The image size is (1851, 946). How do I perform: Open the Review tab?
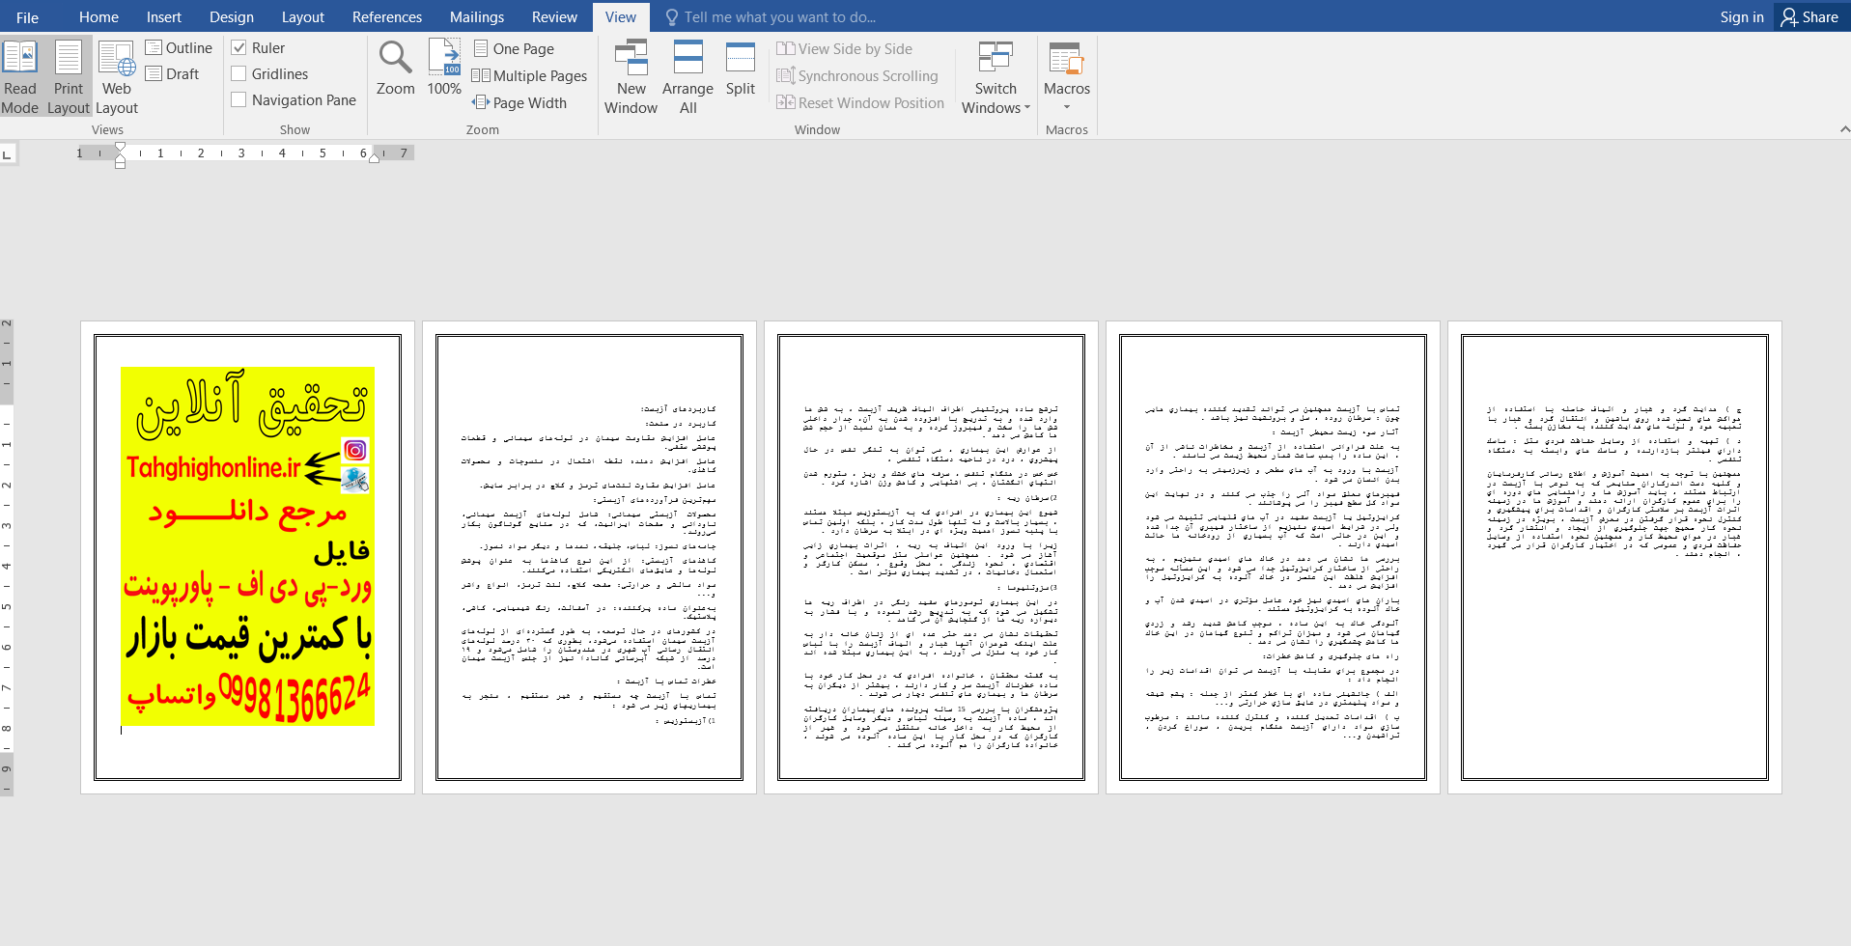(554, 16)
